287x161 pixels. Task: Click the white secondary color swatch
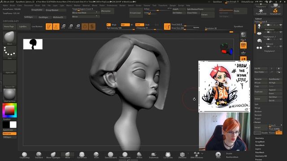[13, 125]
